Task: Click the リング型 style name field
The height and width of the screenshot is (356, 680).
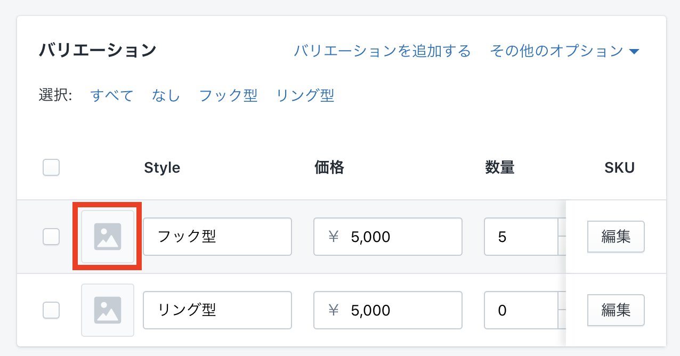Action: (217, 310)
